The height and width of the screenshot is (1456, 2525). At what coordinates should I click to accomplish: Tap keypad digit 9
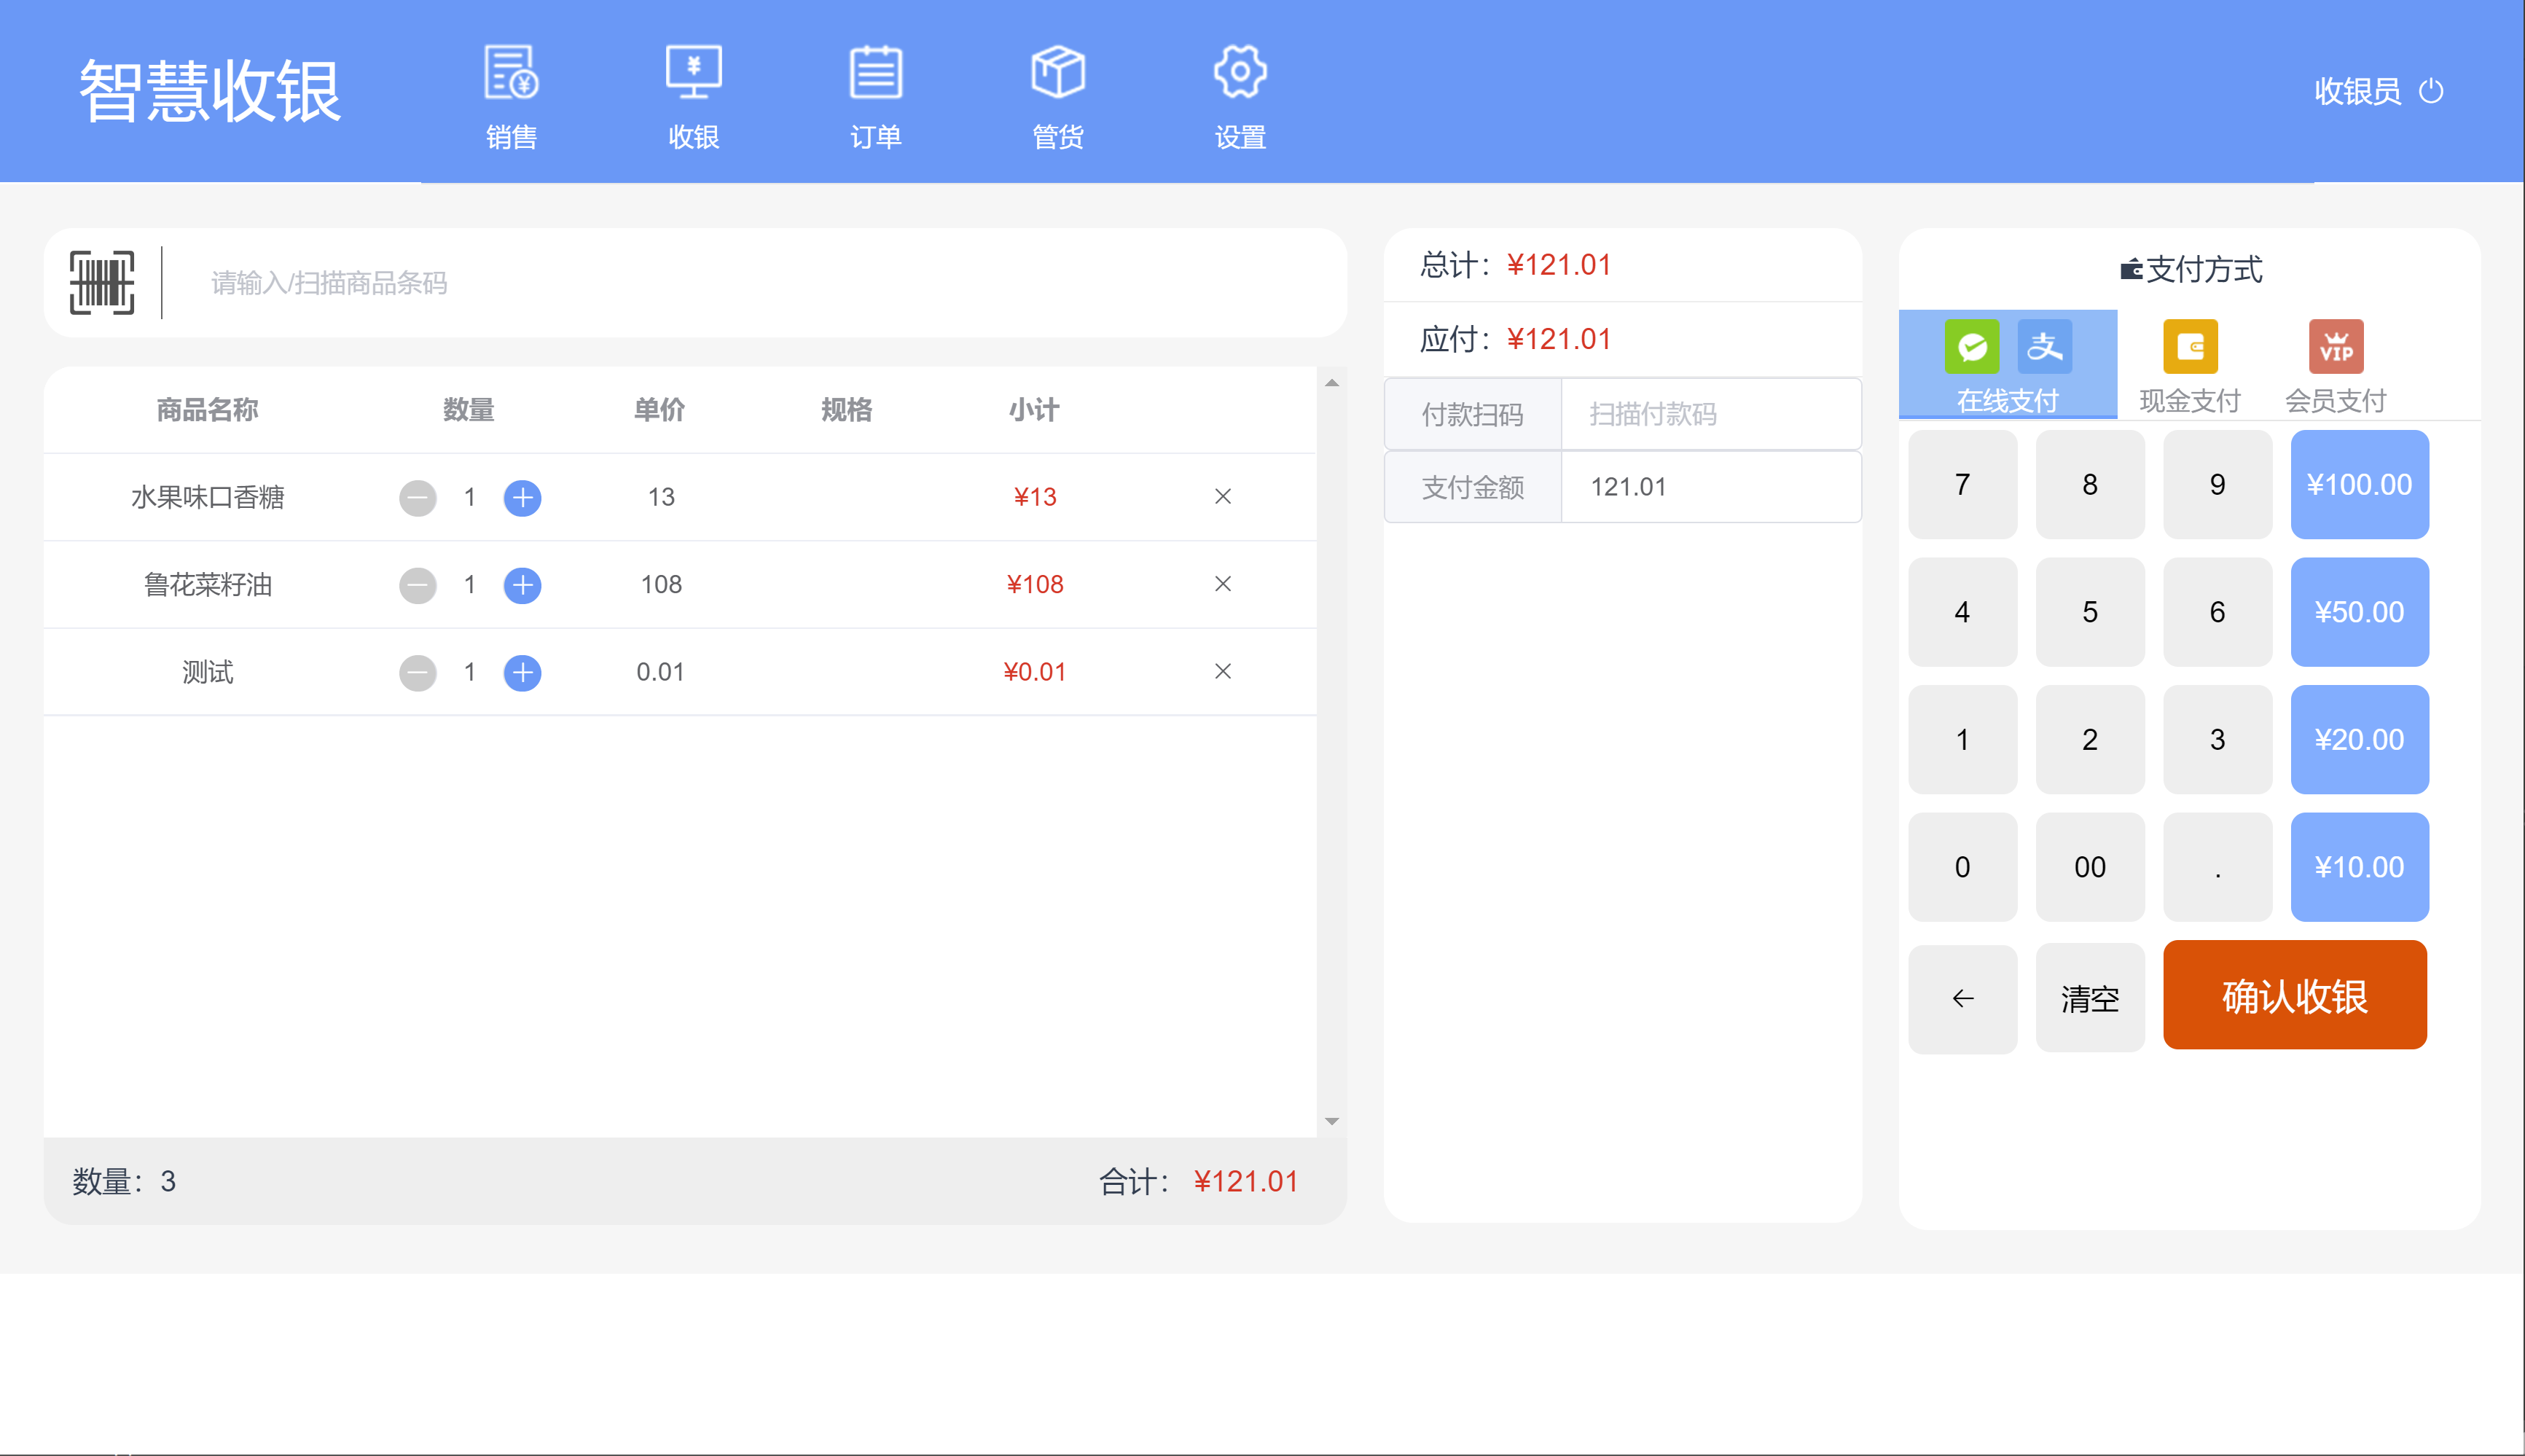(x=2217, y=484)
